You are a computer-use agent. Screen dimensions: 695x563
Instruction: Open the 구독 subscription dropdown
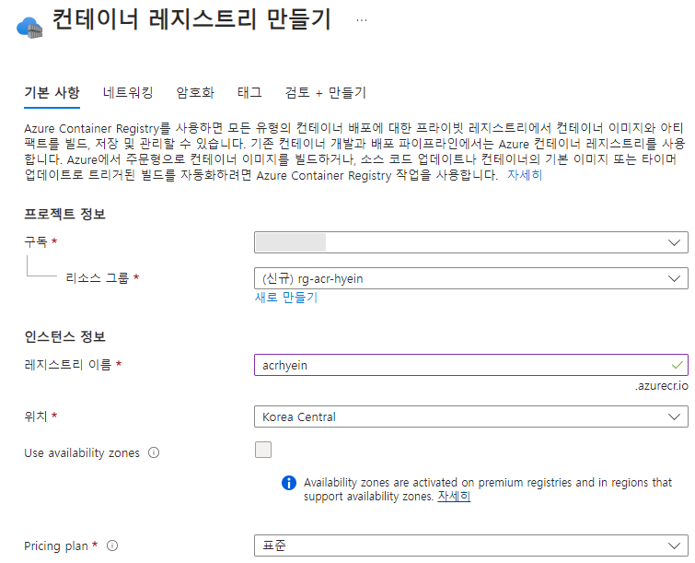[x=470, y=242]
